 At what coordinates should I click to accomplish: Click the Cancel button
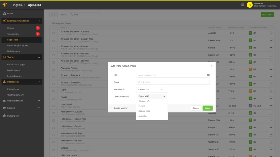[196, 108]
